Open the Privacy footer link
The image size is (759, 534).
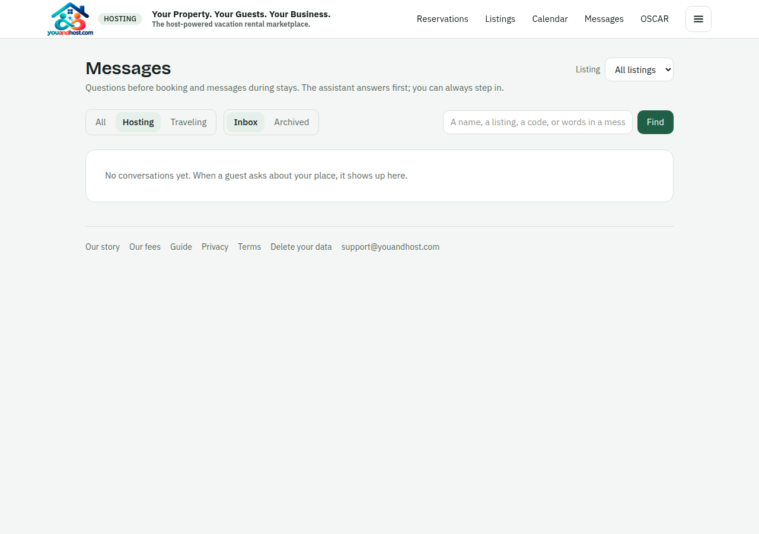coord(215,247)
